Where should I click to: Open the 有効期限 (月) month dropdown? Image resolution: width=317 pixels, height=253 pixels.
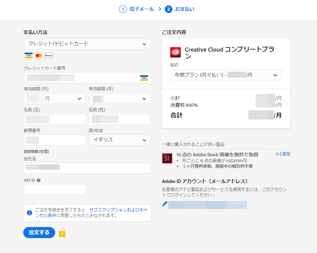coord(55,98)
